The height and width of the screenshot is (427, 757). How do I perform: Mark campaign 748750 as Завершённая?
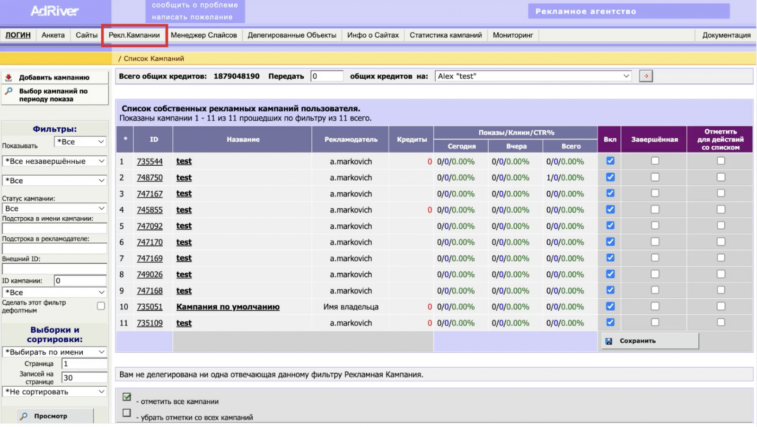tap(655, 177)
